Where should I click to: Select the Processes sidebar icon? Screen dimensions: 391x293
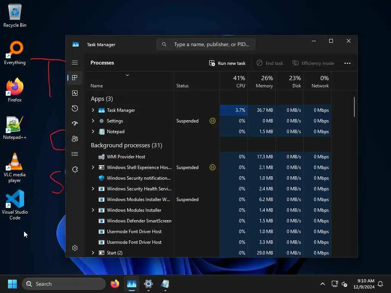[x=75, y=78]
